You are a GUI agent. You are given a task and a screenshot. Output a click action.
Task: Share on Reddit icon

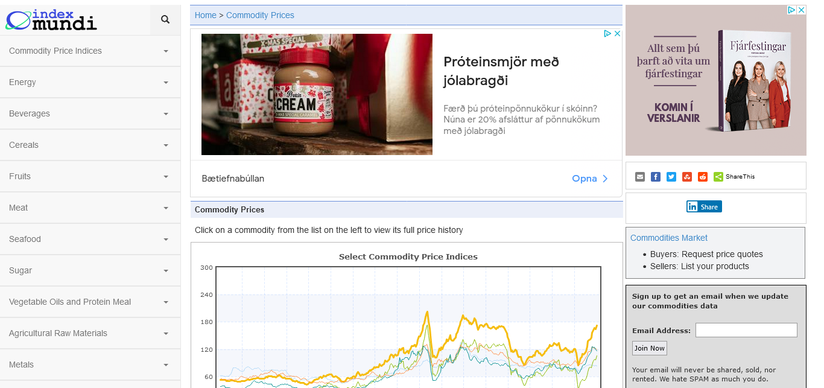(703, 177)
